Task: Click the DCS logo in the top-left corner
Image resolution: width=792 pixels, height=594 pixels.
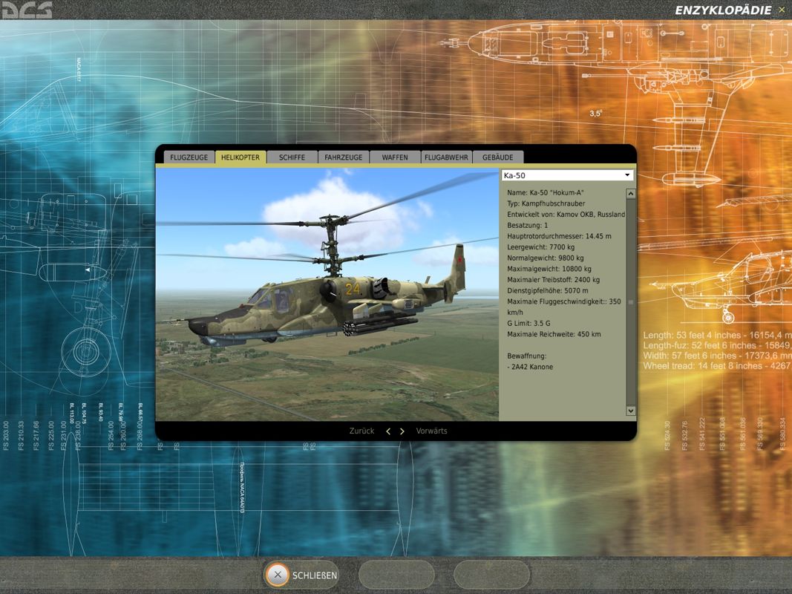Action: tap(28, 10)
